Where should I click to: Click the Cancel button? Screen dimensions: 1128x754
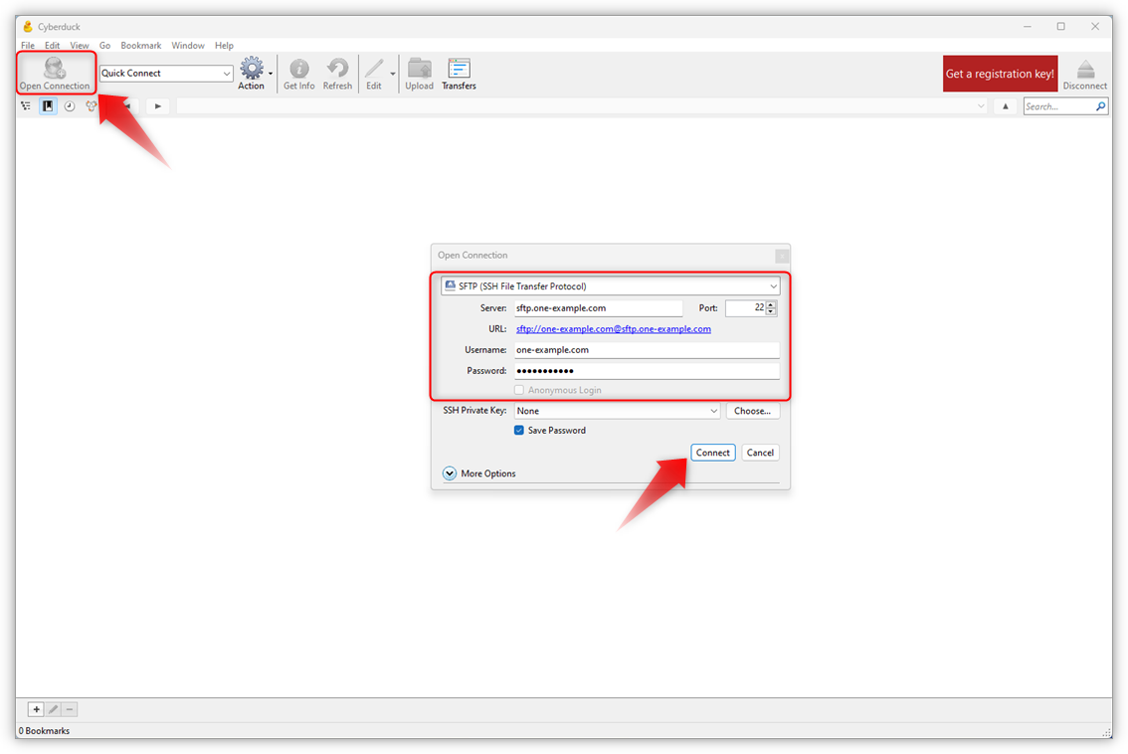[x=760, y=453]
